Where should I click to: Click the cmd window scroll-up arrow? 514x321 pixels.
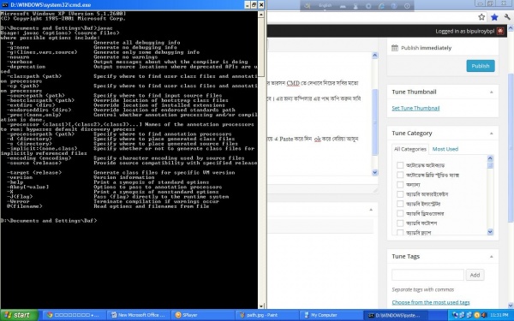coord(261,14)
